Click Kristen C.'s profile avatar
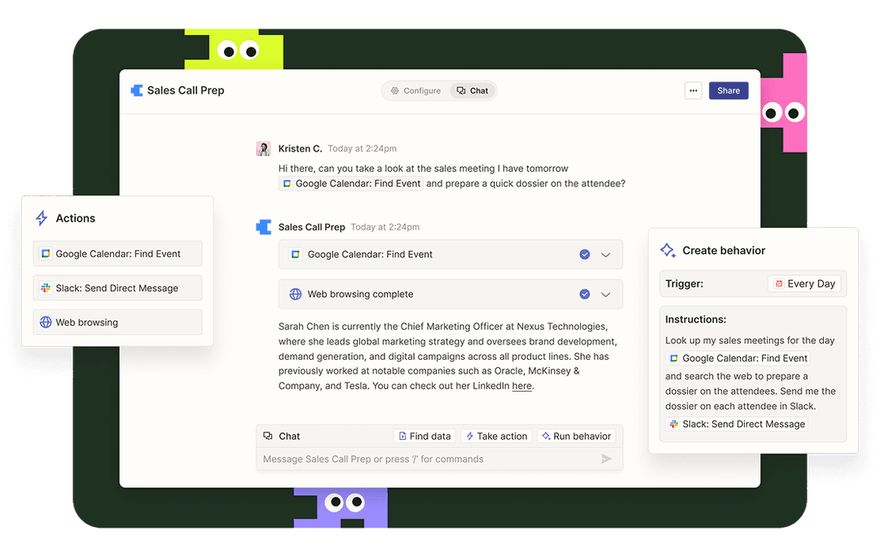The image size is (880, 557). (x=263, y=148)
